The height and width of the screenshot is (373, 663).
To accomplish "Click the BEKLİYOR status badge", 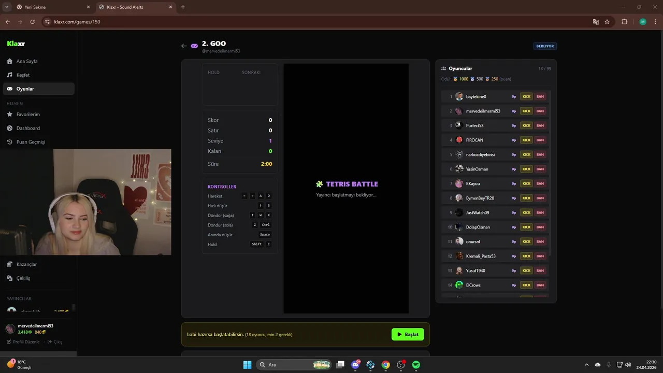I will pos(545,46).
